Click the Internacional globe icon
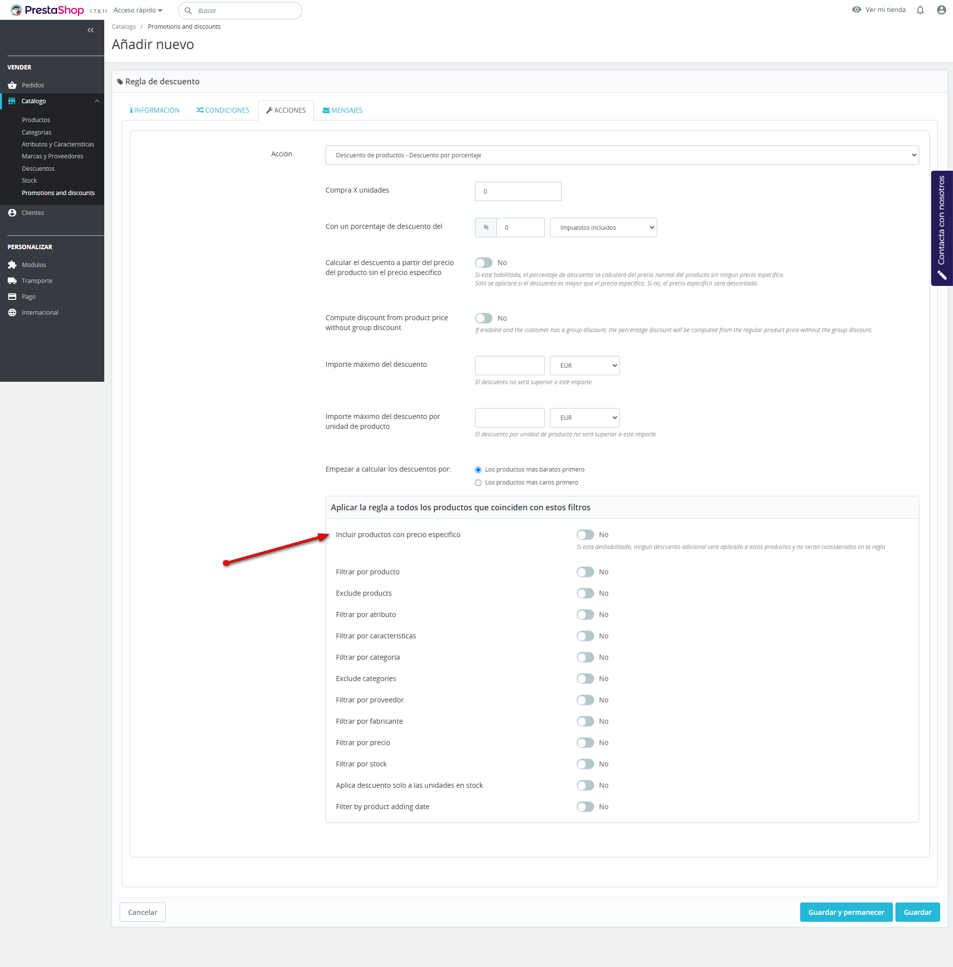 12,313
